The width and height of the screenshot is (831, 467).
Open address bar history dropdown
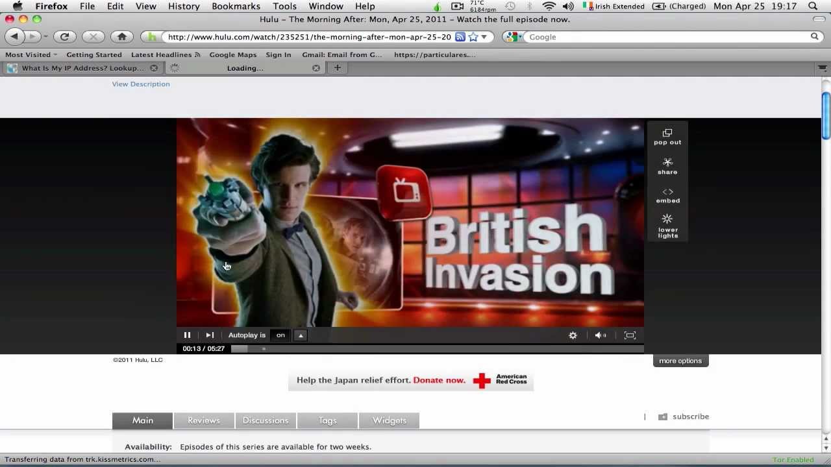tap(484, 37)
